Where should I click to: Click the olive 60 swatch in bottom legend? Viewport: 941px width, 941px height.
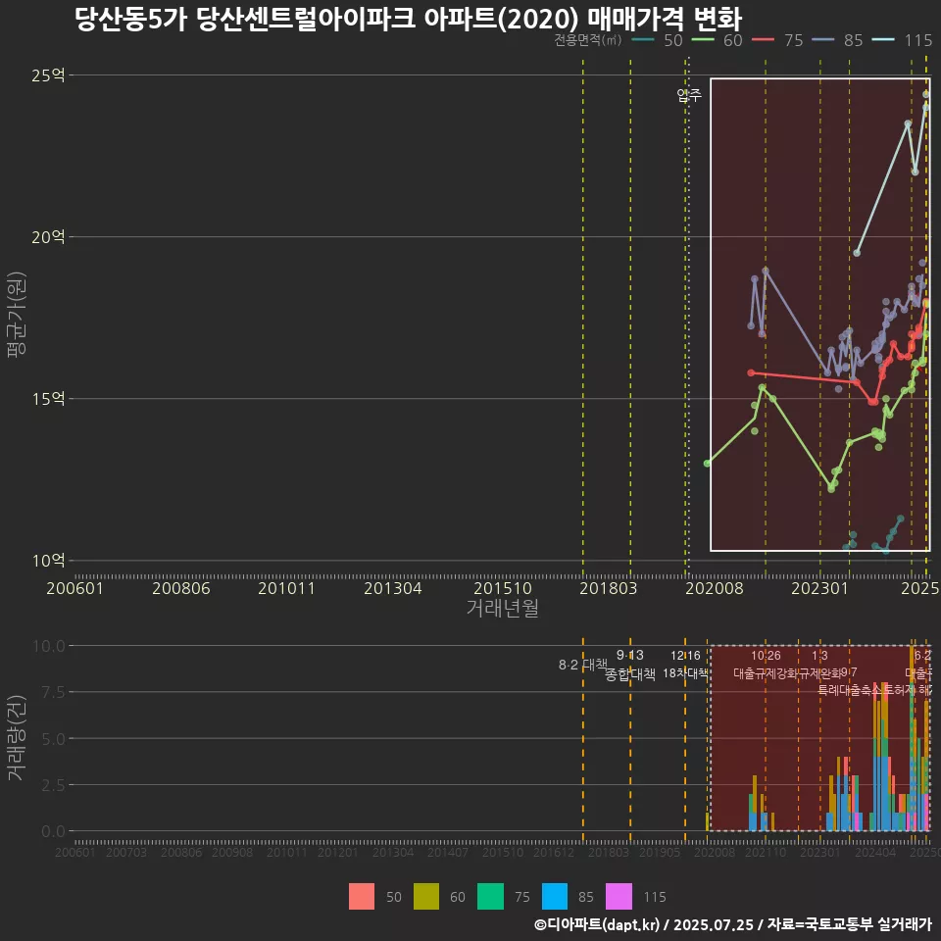(x=426, y=897)
